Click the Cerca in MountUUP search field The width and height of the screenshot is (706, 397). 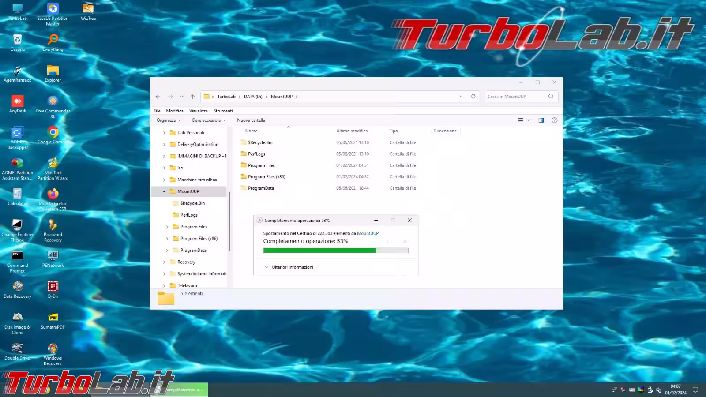516,97
